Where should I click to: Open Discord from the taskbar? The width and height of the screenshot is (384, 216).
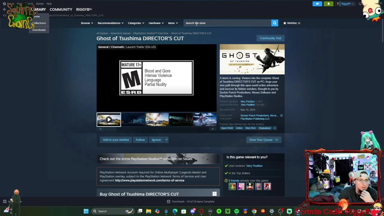point(193,211)
